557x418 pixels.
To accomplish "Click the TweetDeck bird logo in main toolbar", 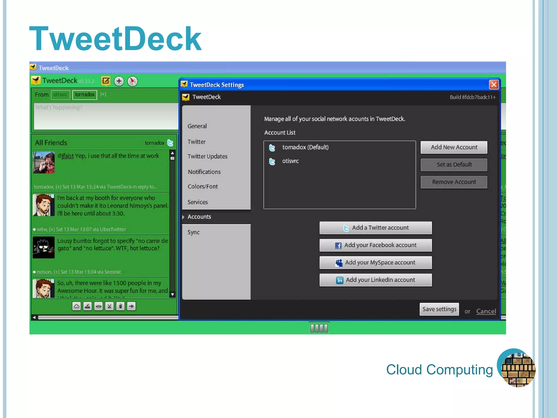I will (x=36, y=80).
